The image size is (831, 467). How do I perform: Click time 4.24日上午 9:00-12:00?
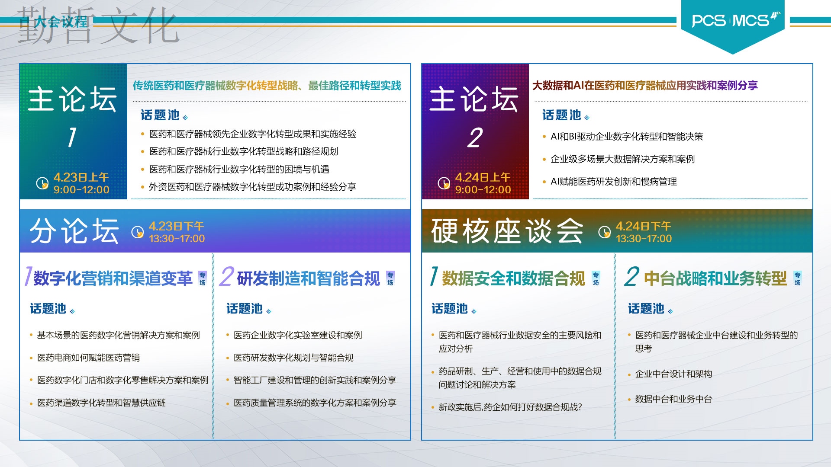click(483, 183)
